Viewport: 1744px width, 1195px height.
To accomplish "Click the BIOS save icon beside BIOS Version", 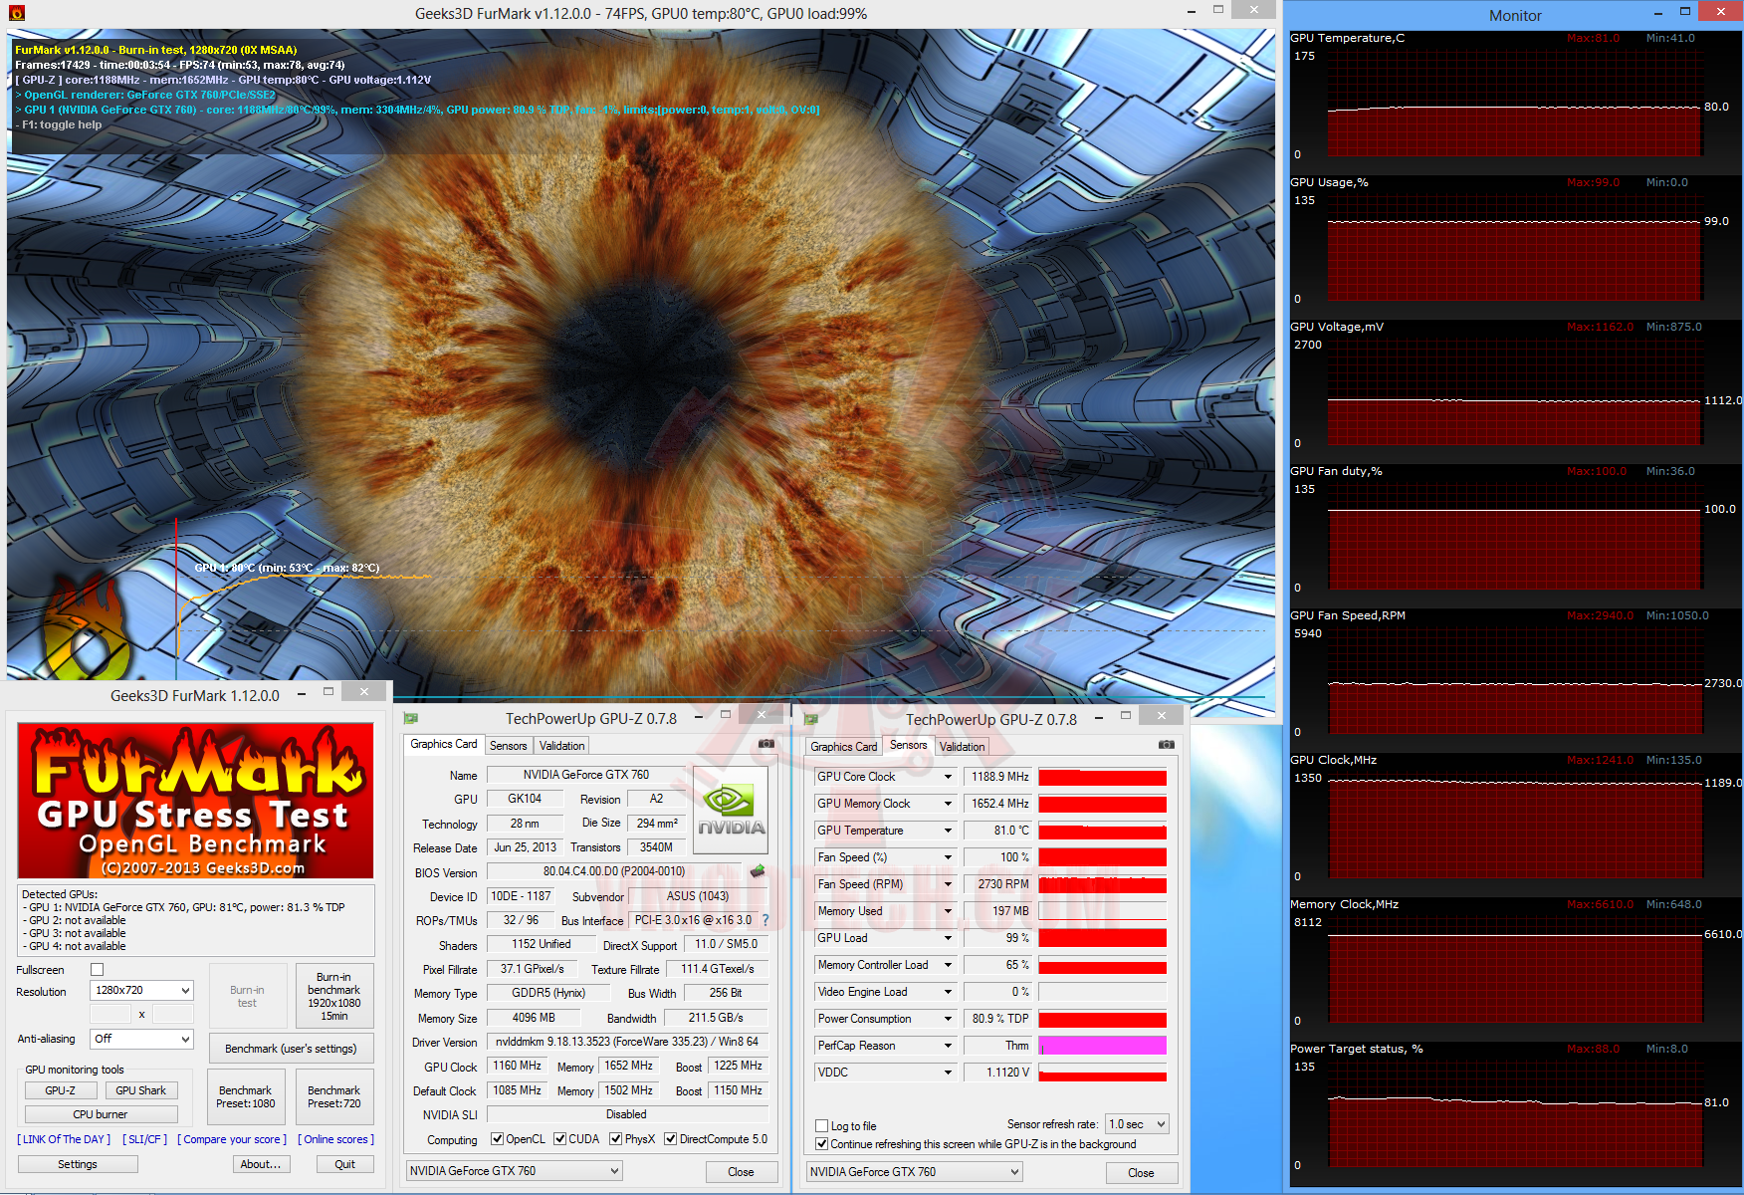I will [758, 871].
